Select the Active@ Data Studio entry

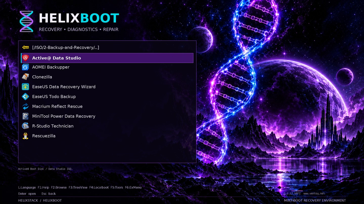[x=107, y=58]
